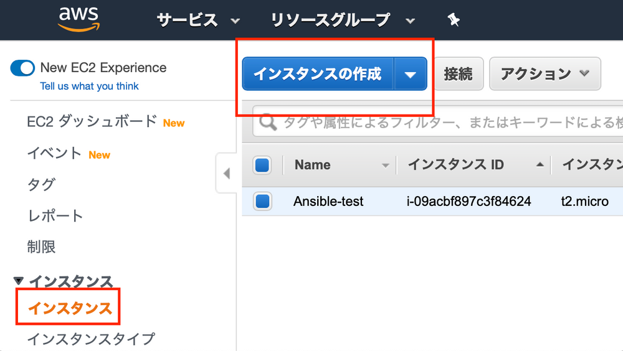Select orange インスタンス sidebar item
The image size is (623, 351).
[x=70, y=308]
